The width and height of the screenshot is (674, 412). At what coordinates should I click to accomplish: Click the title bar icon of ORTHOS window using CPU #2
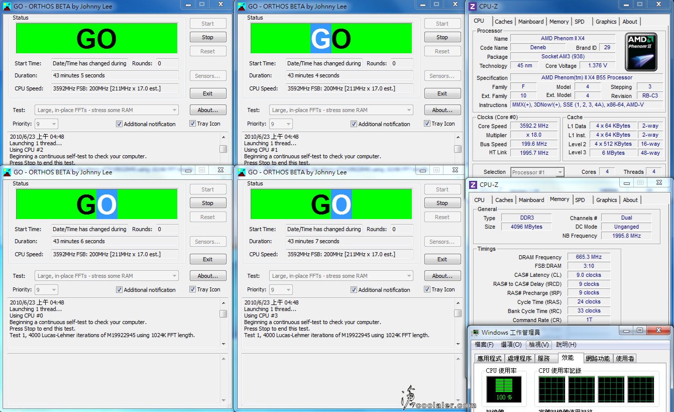point(7,7)
